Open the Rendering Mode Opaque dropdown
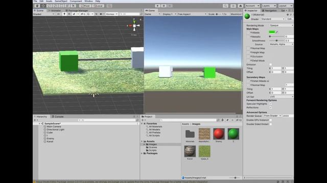Viewport: 327px width, 183px height. point(282,25)
